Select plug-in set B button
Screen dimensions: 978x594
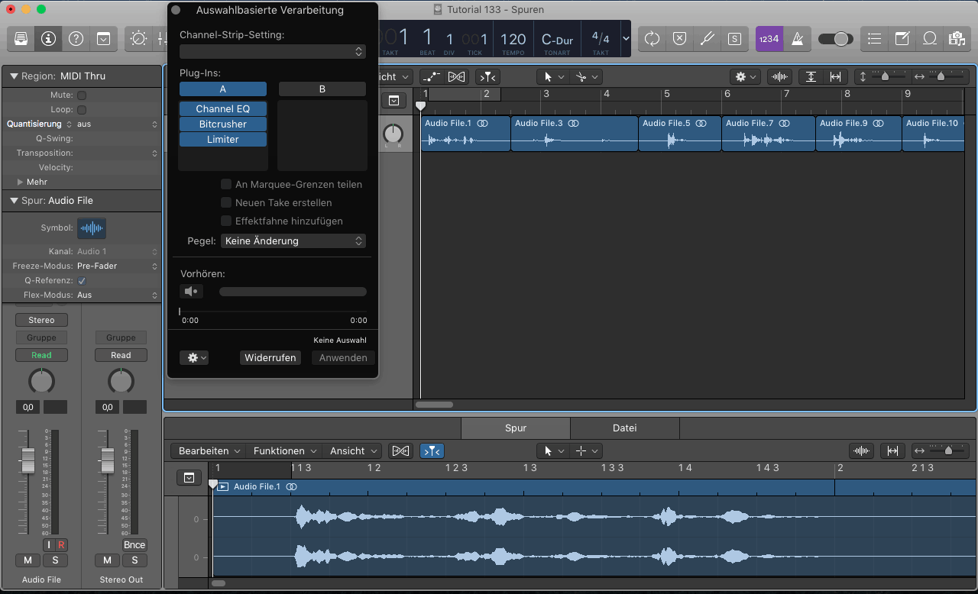[x=322, y=89]
